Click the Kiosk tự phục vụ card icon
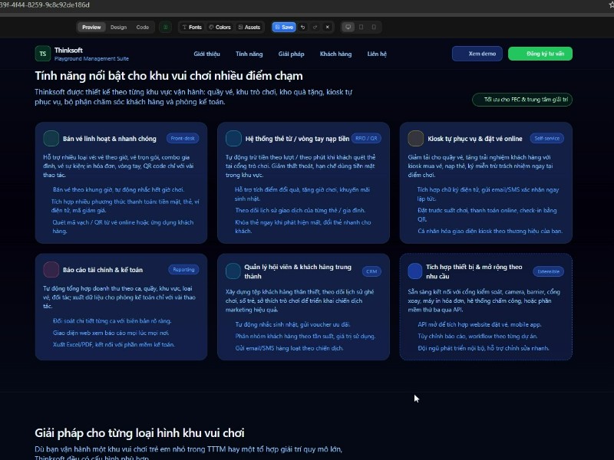The width and height of the screenshot is (614, 460). 415,138
